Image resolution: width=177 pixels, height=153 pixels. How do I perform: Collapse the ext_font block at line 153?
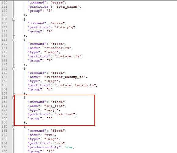pyautogui.click(x=14, y=98)
